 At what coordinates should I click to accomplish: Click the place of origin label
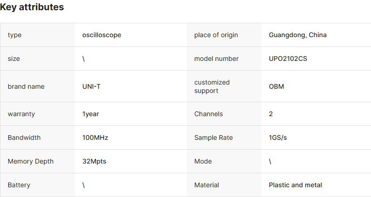pos(216,35)
